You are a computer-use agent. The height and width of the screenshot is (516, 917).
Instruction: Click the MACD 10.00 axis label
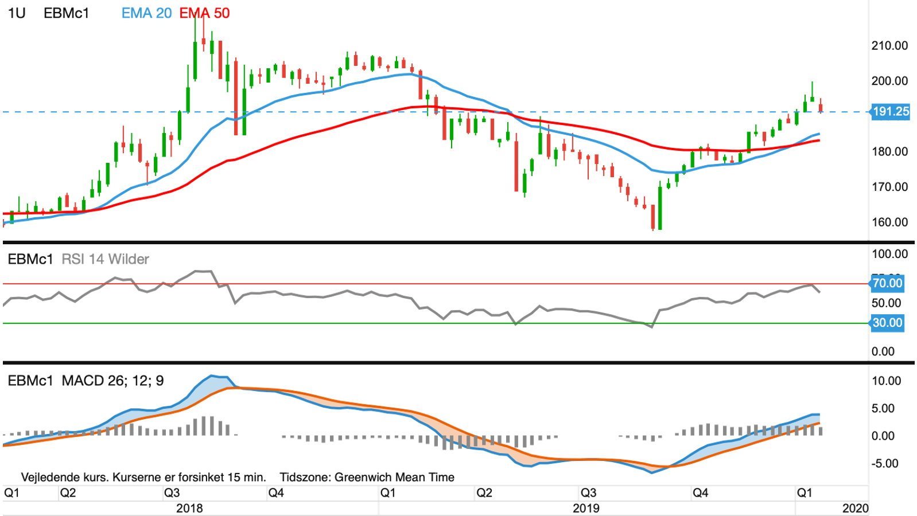tap(887, 381)
